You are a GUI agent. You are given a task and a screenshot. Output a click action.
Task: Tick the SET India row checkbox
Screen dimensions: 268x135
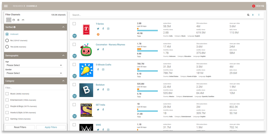pos(74,105)
